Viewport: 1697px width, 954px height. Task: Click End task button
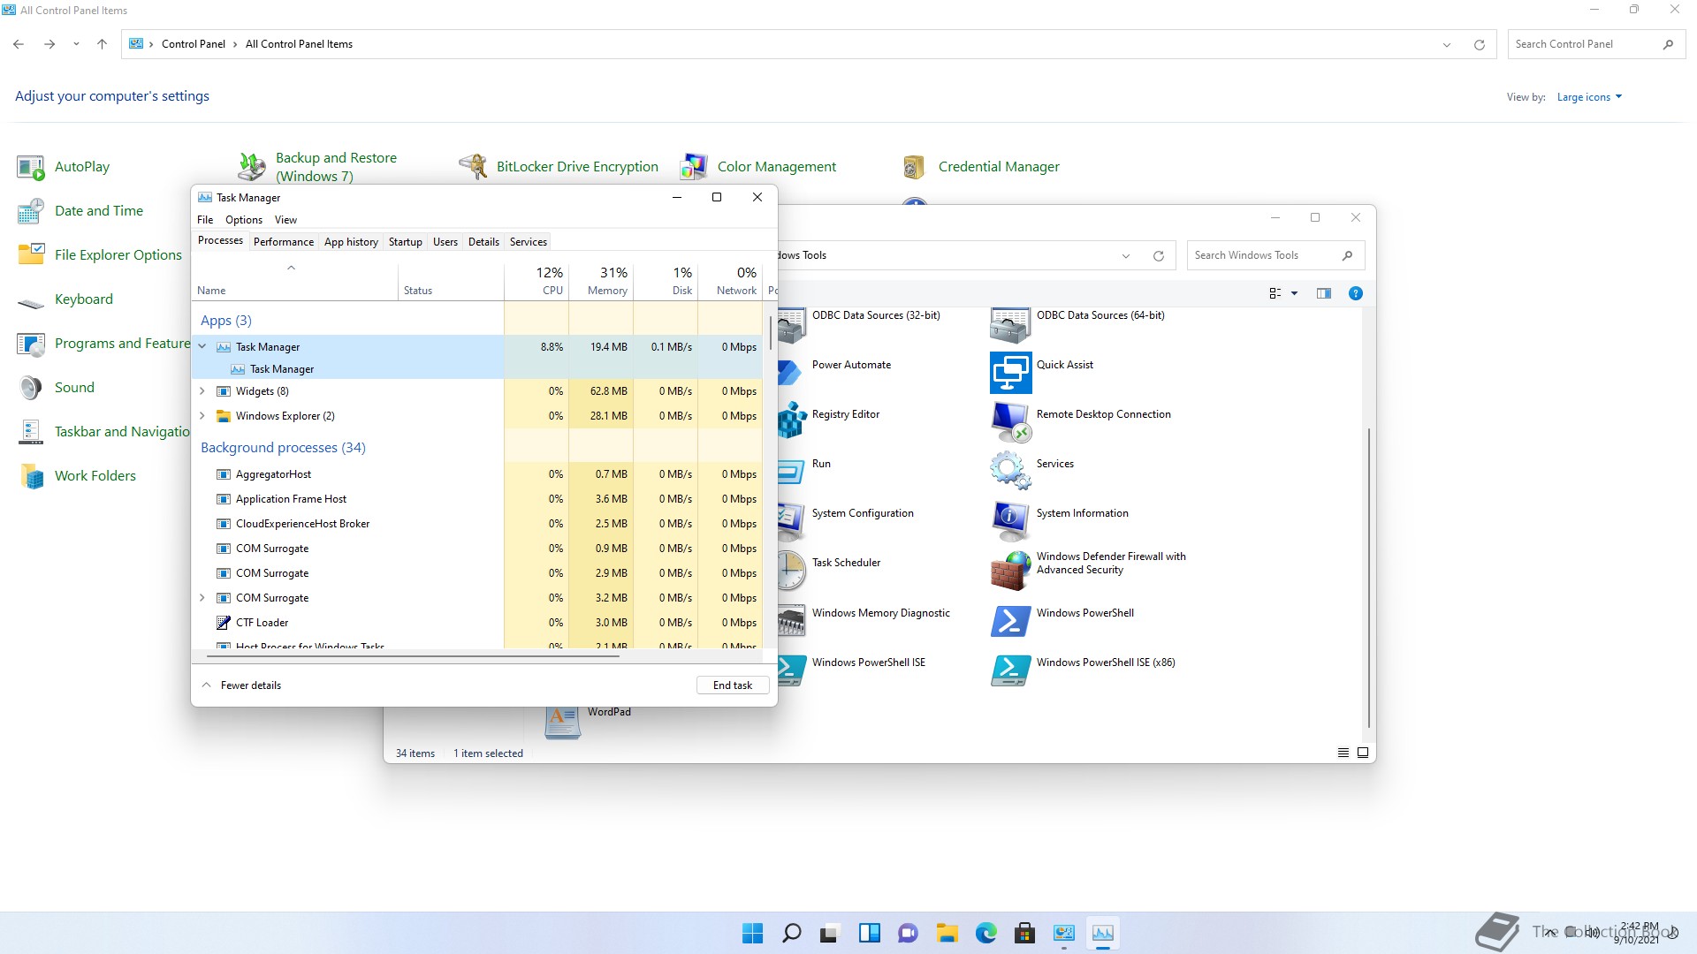(733, 685)
